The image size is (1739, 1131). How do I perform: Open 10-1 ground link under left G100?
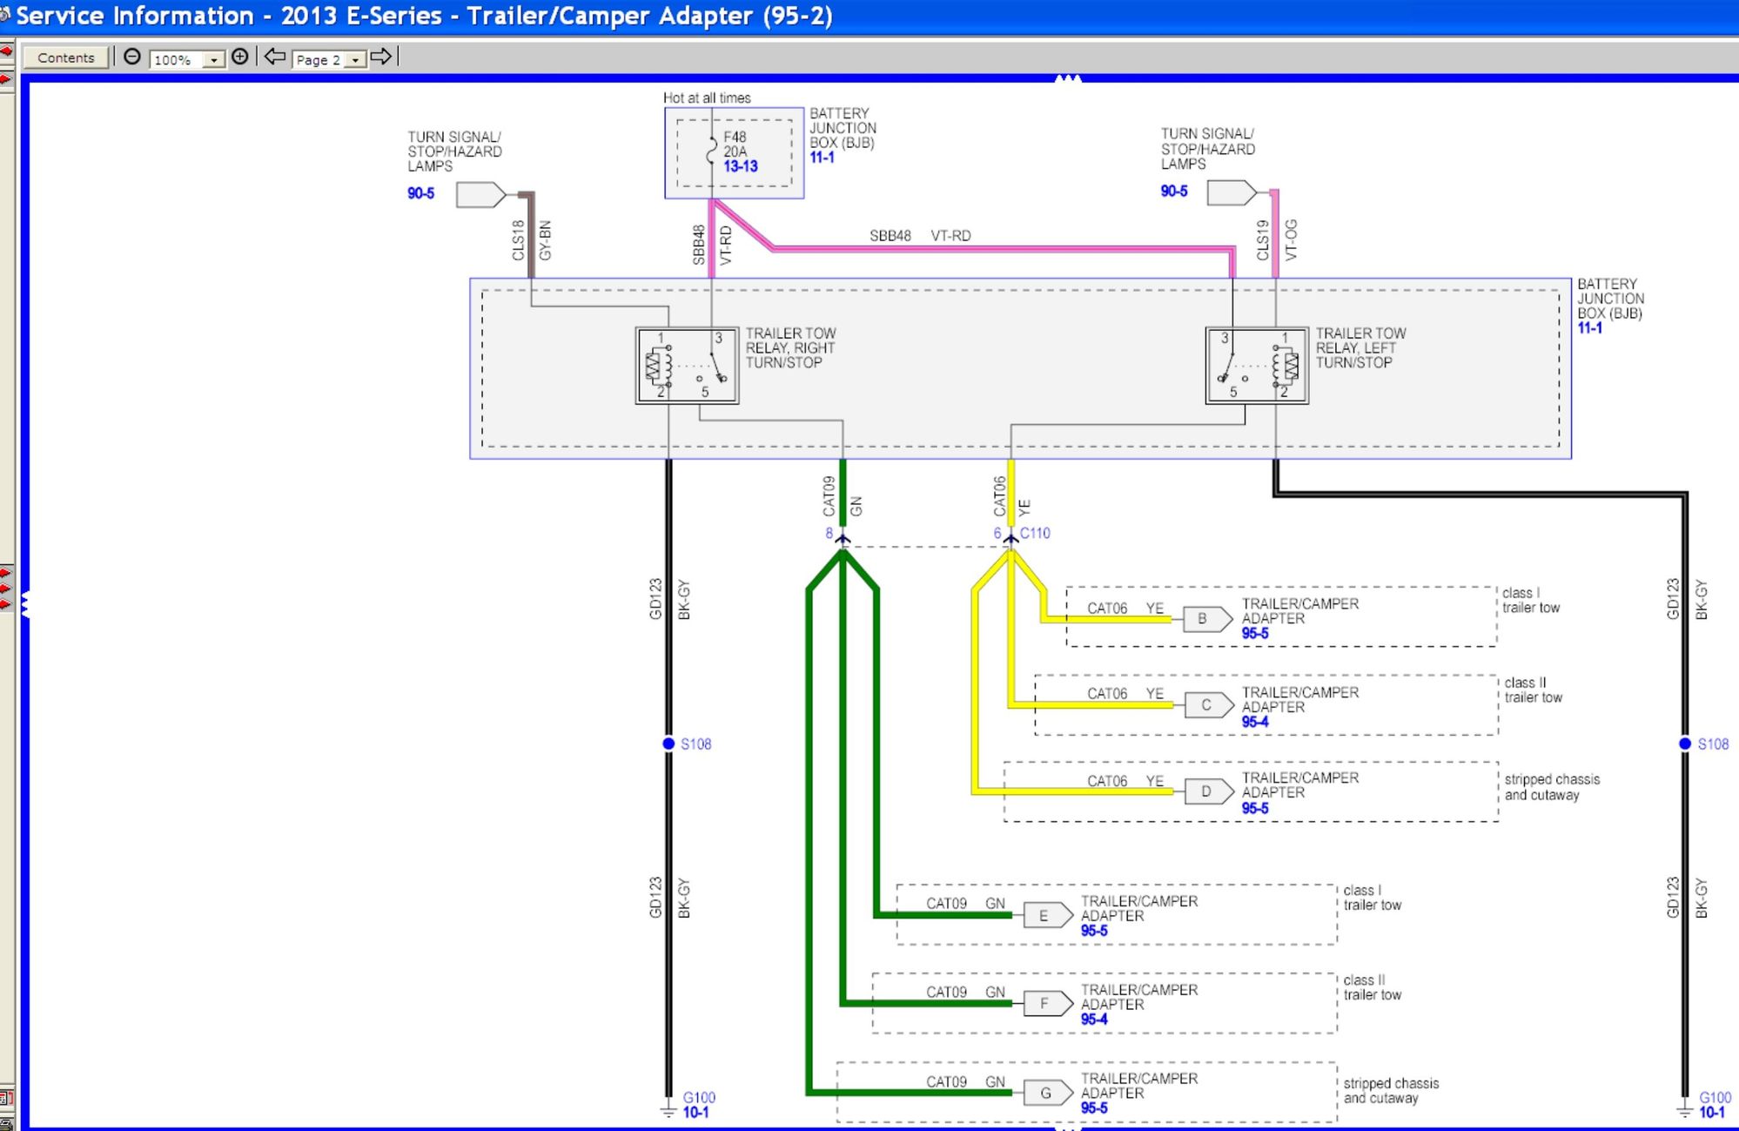click(x=695, y=1113)
